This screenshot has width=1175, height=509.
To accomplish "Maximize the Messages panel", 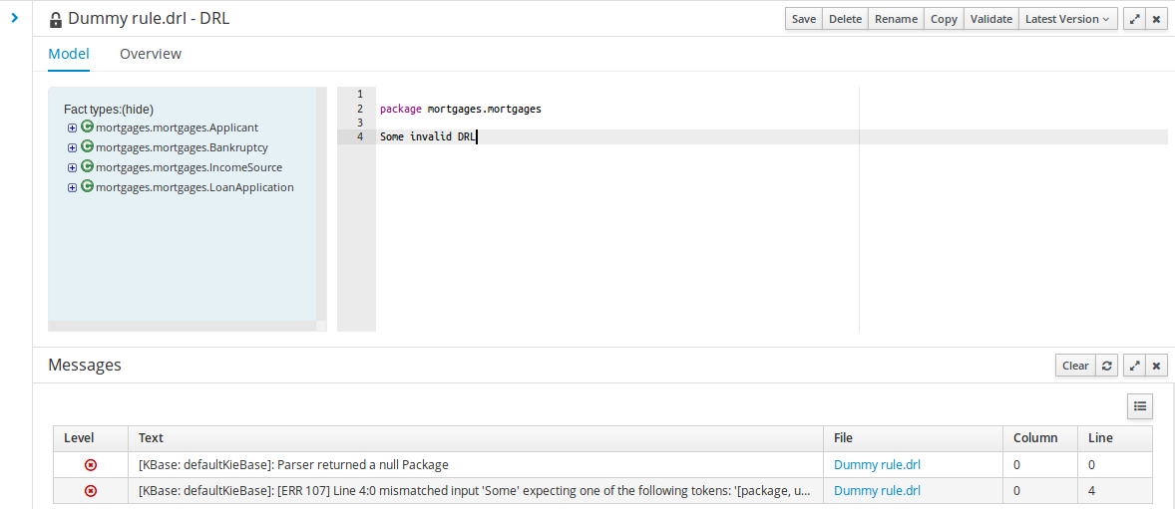I will coord(1134,366).
